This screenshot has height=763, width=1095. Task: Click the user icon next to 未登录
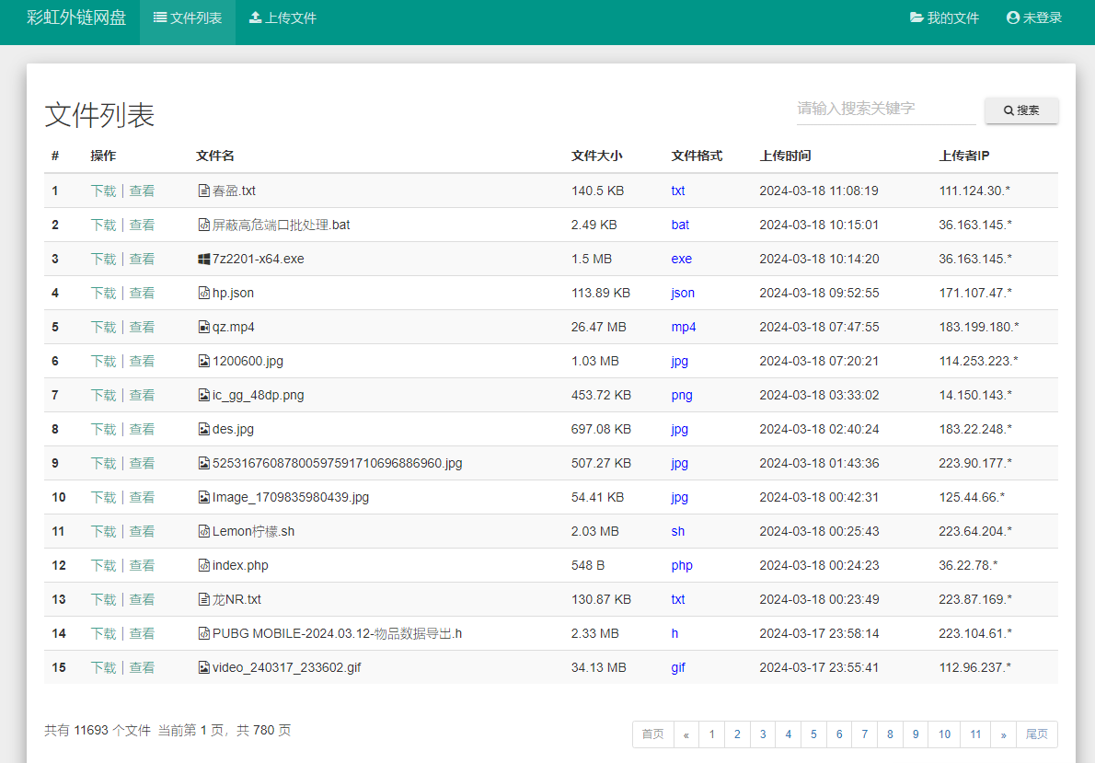click(1011, 17)
